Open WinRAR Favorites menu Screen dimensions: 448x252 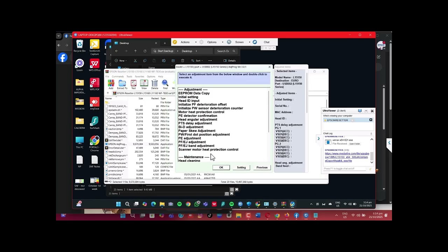139,76
